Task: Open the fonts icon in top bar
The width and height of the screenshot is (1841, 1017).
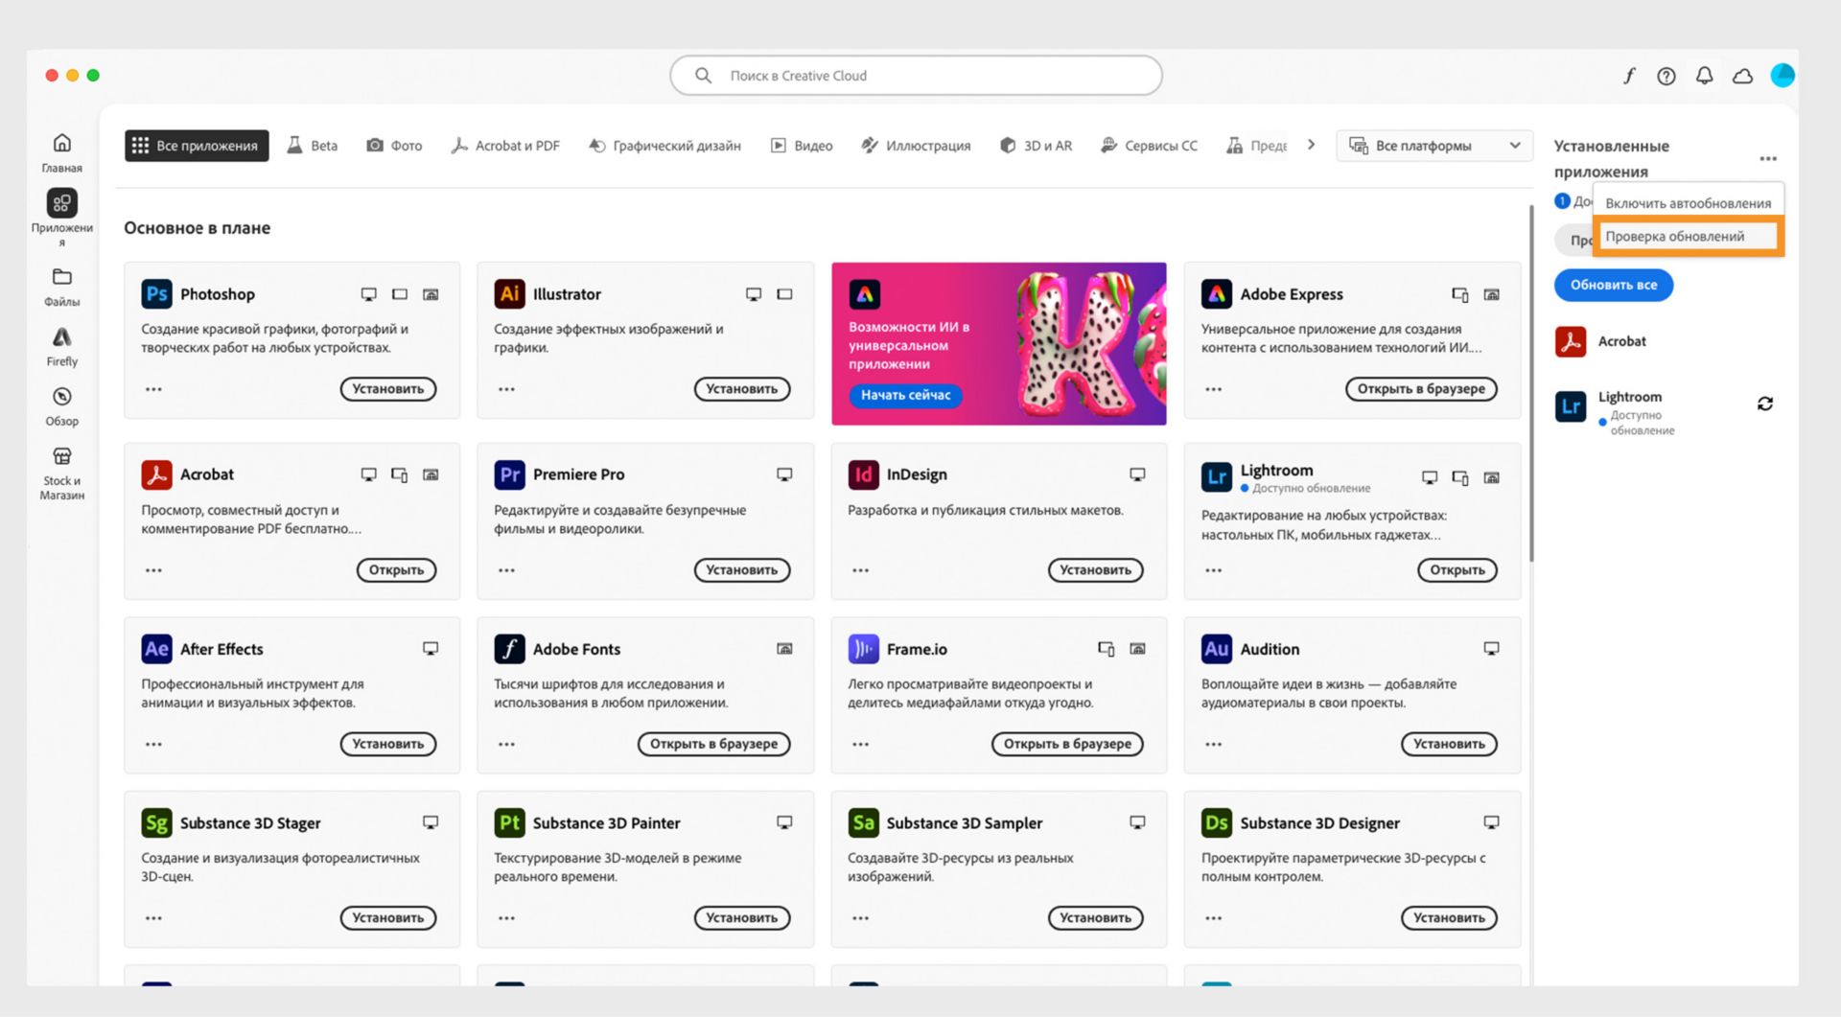Action: (x=1629, y=76)
